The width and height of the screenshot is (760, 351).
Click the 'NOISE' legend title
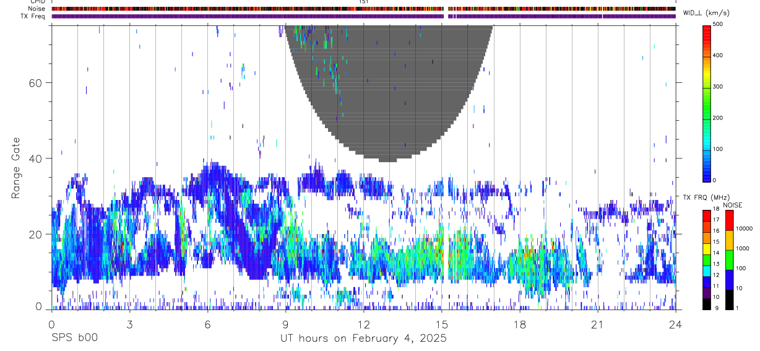click(x=732, y=205)
